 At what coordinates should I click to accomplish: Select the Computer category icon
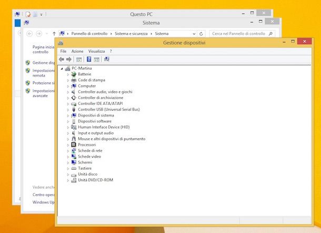74,86
